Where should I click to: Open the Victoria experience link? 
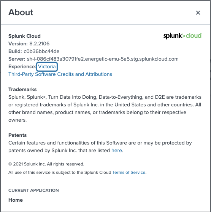pos(47,66)
